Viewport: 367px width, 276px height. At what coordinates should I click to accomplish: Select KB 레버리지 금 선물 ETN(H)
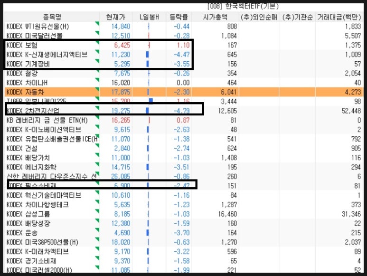47,120
